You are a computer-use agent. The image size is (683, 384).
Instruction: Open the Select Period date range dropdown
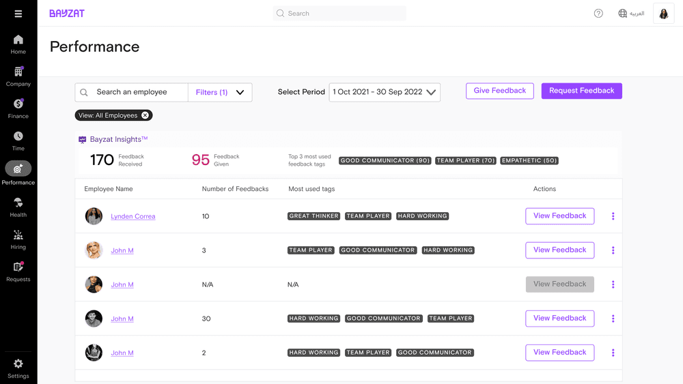click(385, 92)
